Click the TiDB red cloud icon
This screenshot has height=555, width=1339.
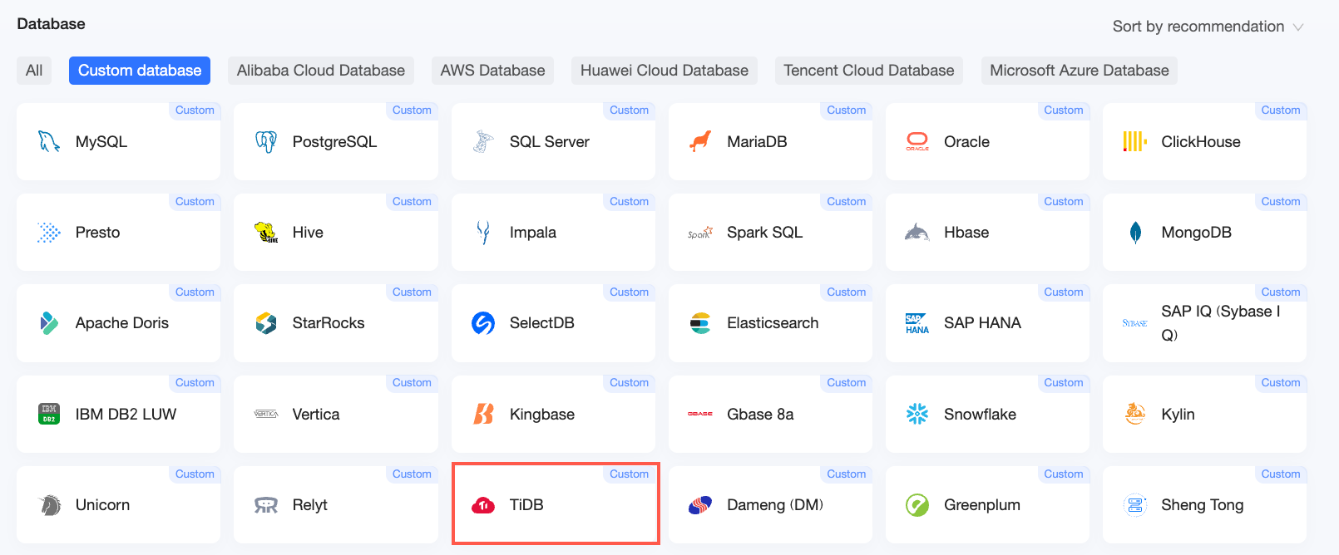(483, 505)
